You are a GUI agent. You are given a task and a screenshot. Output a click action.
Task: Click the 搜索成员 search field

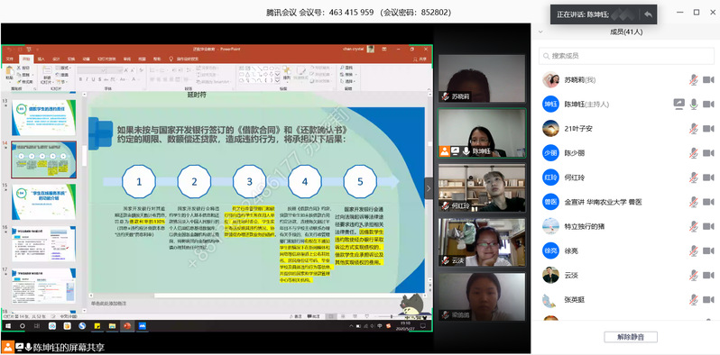point(626,56)
